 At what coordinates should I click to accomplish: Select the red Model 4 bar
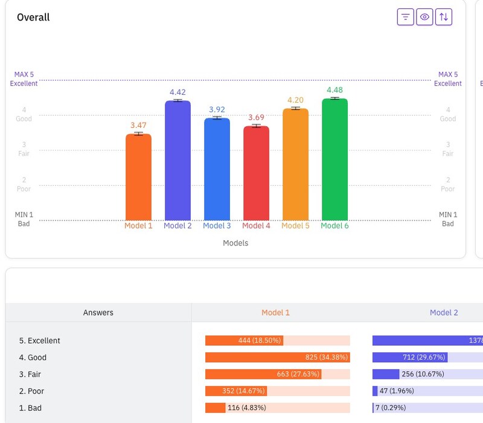pyautogui.click(x=256, y=173)
